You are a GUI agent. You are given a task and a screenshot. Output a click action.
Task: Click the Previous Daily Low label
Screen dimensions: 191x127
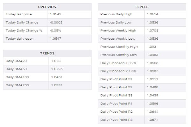point(116,23)
